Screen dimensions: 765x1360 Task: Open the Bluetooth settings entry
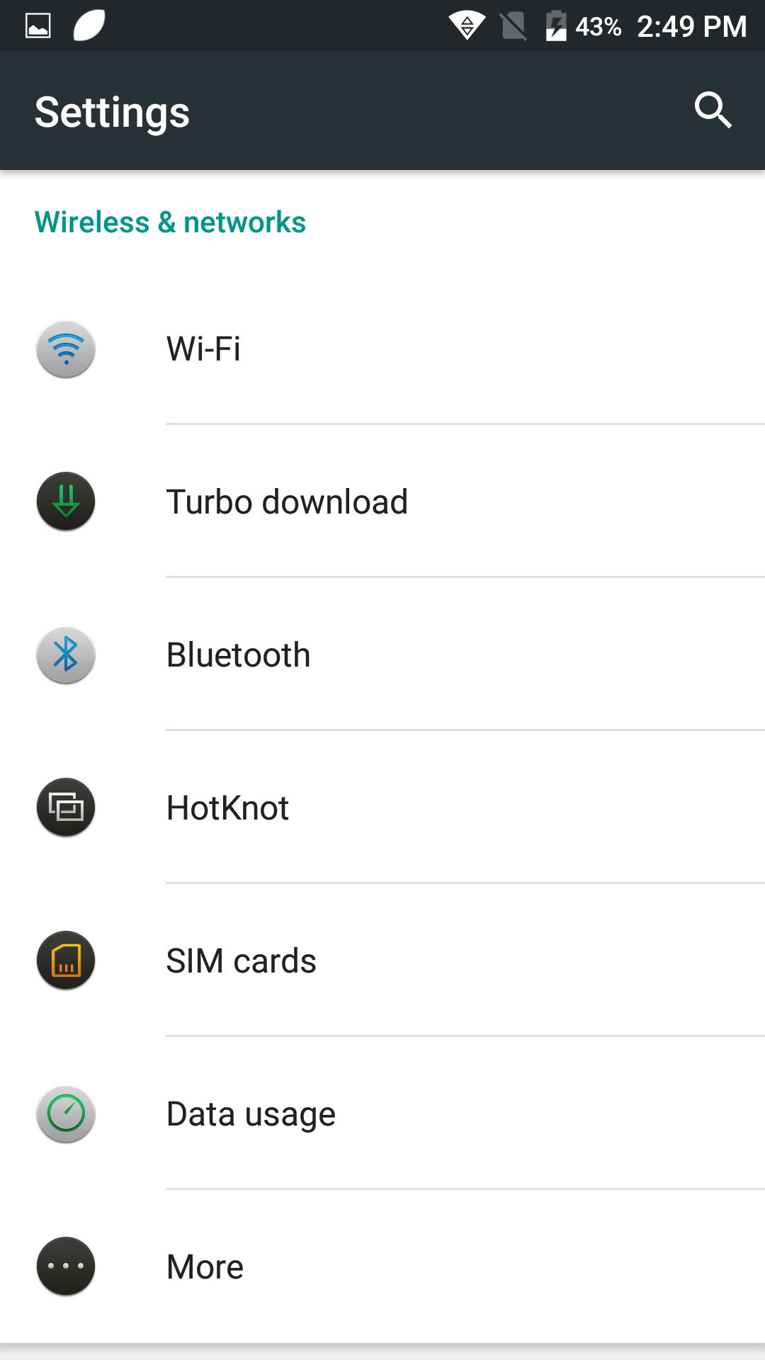click(x=239, y=655)
